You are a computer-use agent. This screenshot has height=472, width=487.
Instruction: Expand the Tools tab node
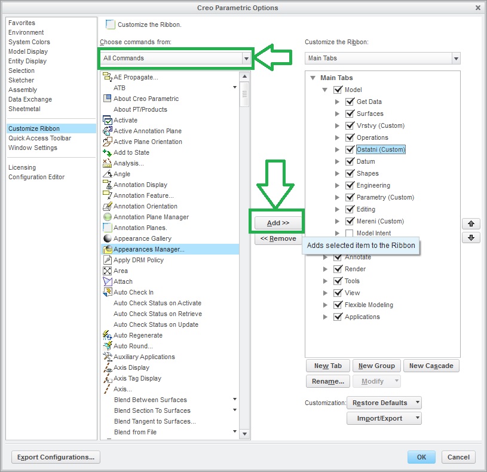tap(325, 281)
